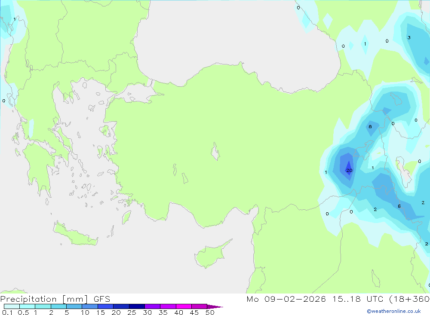Click the "25" legend scale label

[x=132, y=312]
